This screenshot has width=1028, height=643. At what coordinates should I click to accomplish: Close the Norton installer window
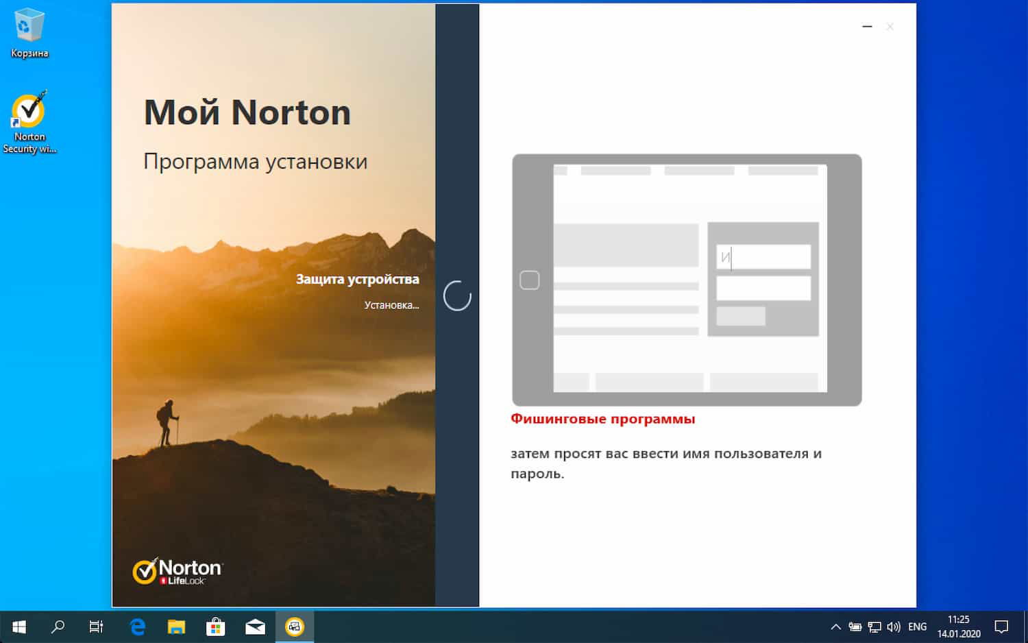890,27
